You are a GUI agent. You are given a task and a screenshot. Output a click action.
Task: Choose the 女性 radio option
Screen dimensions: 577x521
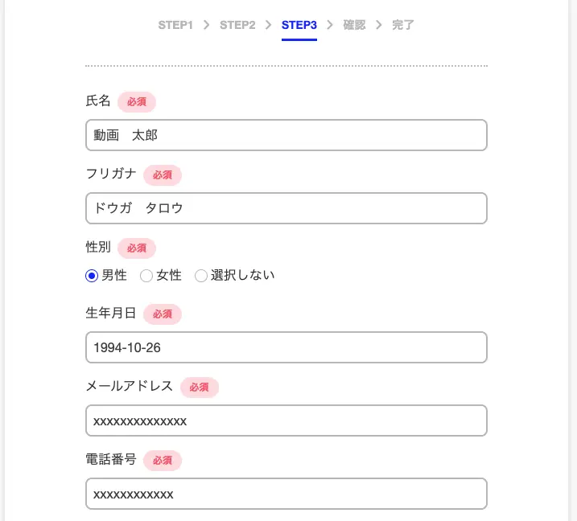tap(146, 276)
